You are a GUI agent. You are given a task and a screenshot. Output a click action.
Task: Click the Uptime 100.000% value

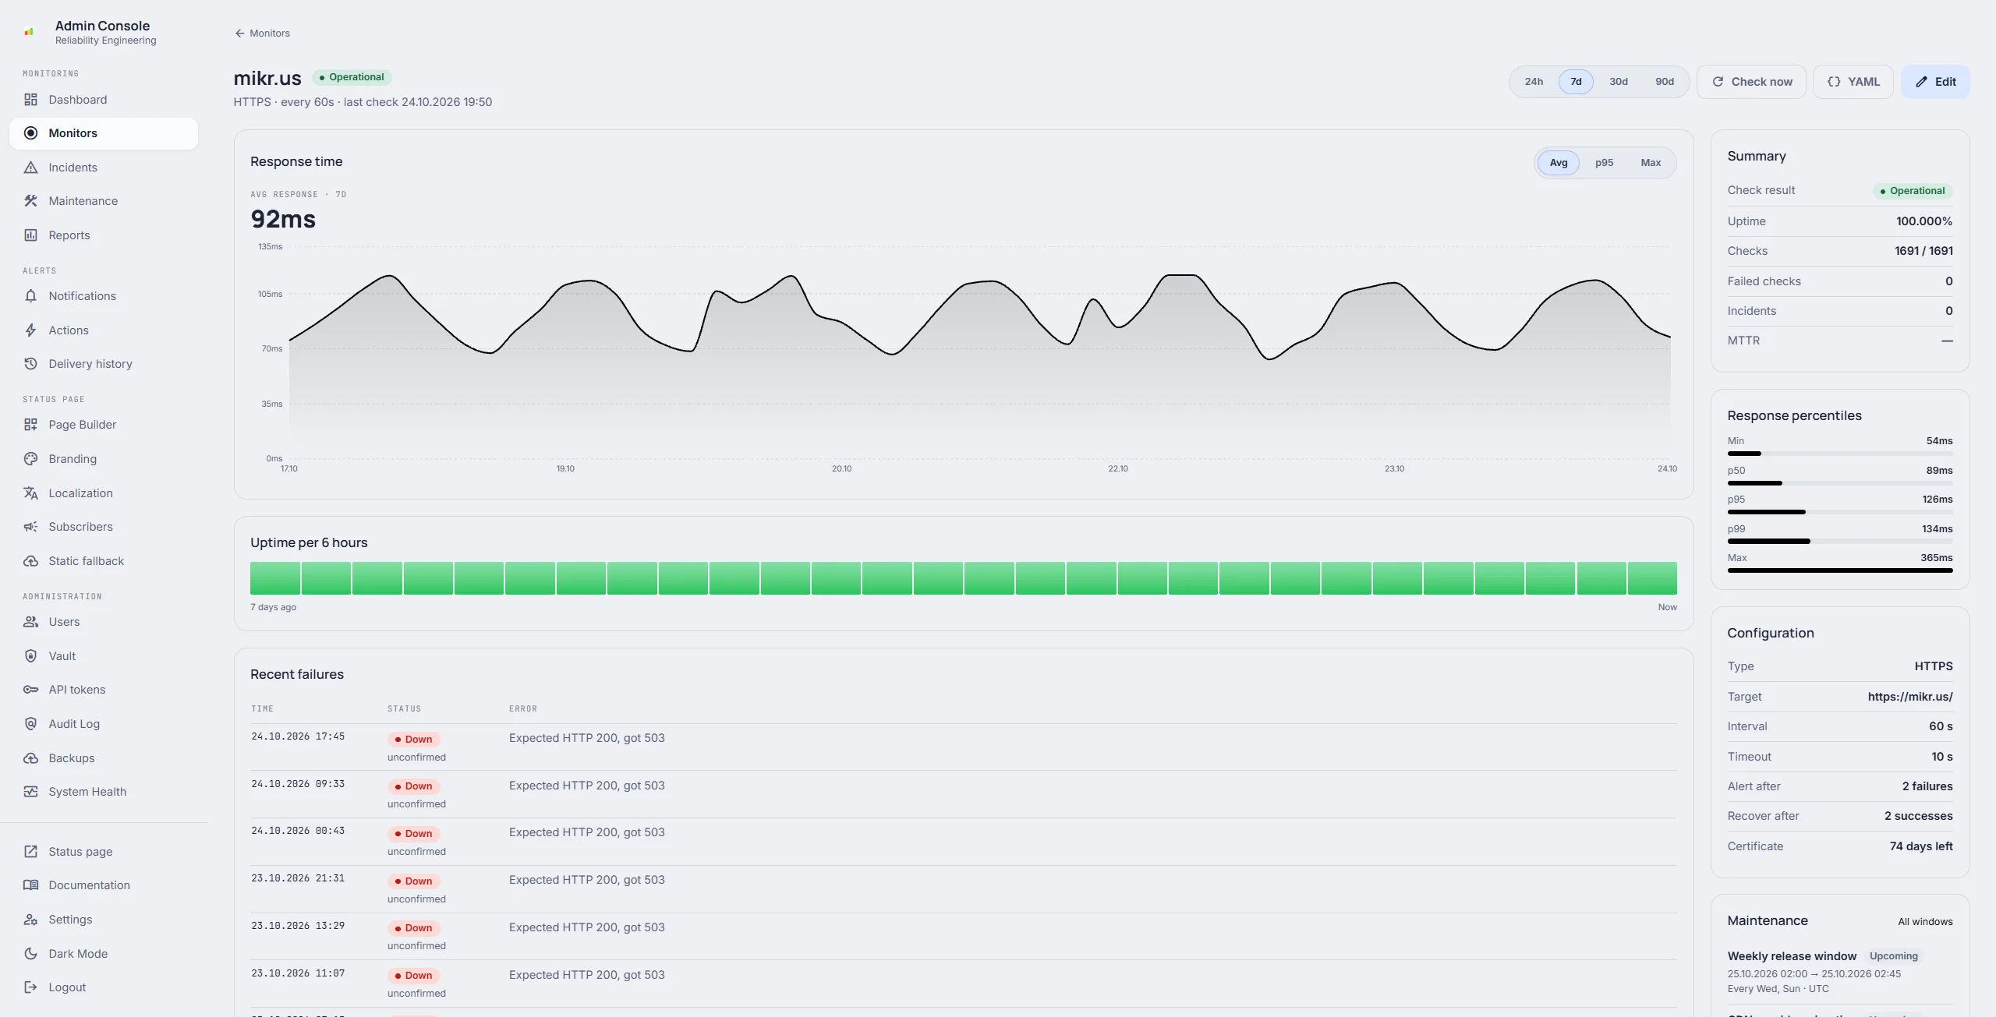pyautogui.click(x=1924, y=221)
